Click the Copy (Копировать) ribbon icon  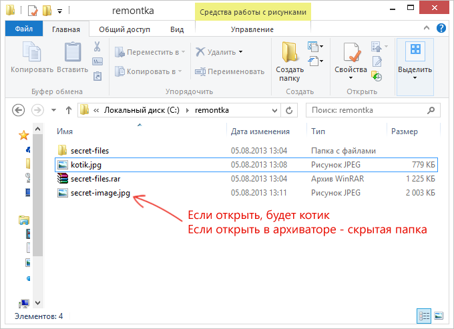coord(32,52)
